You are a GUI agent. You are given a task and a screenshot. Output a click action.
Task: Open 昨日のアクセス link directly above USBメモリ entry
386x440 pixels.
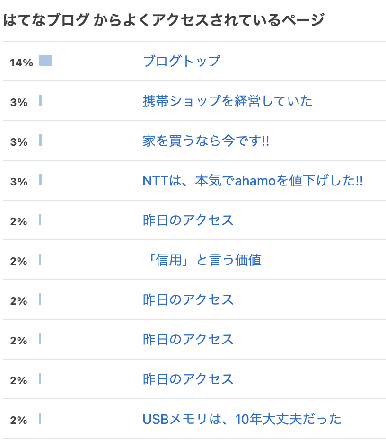pos(188,379)
